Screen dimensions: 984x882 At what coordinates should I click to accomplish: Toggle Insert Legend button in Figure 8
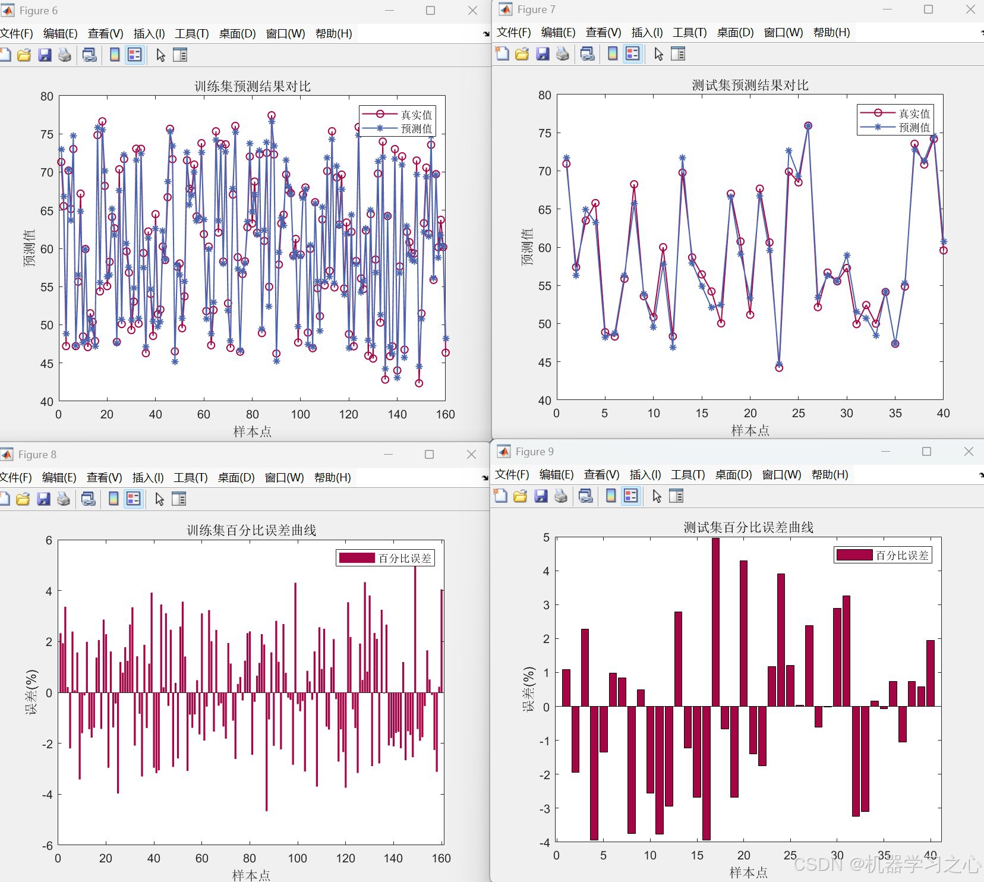pyautogui.click(x=134, y=499)
